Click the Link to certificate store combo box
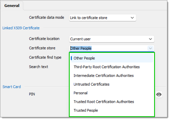This screenshot has width=170, height=120. click(x=102, y=18)
